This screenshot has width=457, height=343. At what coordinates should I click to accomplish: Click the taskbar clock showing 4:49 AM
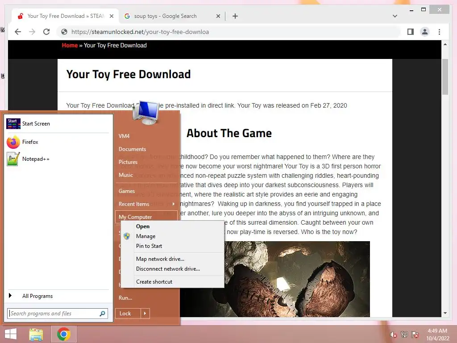pyautogui.click(x=437, y=335)
